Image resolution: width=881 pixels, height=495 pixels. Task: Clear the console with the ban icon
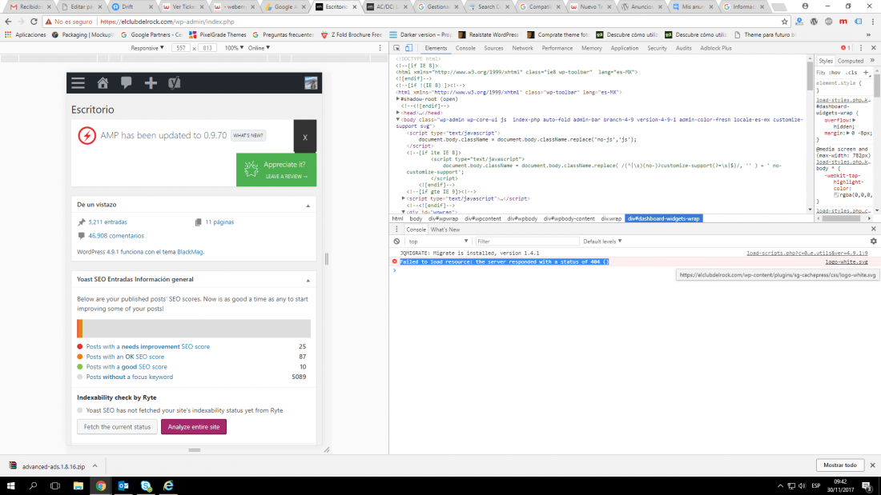click(x=396, y=242)
